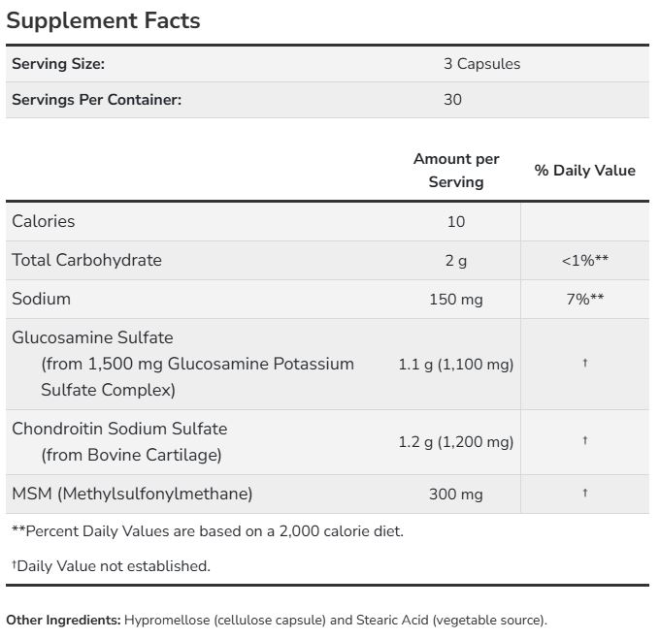Click the Chondroitin Sodium Sulfate ingredient name
The height and width of the screenshot is (639, 660).
[x=119, y=428]
